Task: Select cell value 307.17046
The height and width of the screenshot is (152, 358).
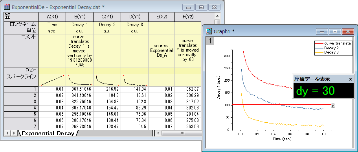Action: coord(79,108)
